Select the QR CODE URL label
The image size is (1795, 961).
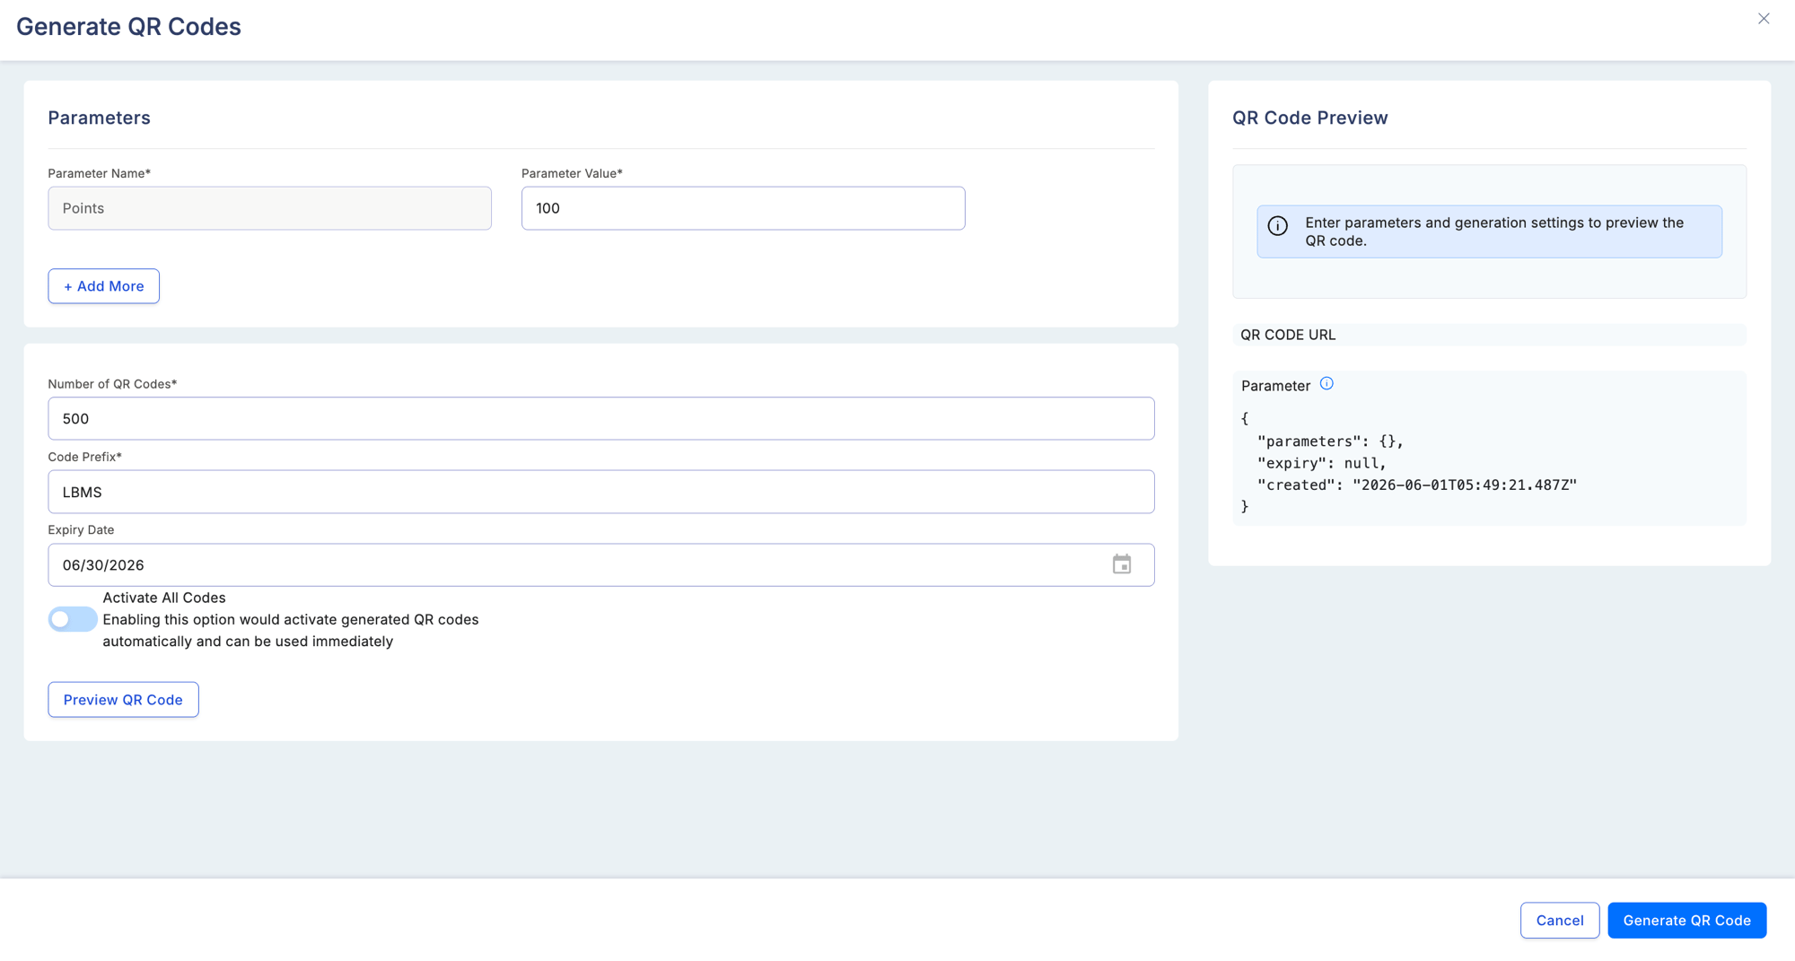pos(1288,335)
